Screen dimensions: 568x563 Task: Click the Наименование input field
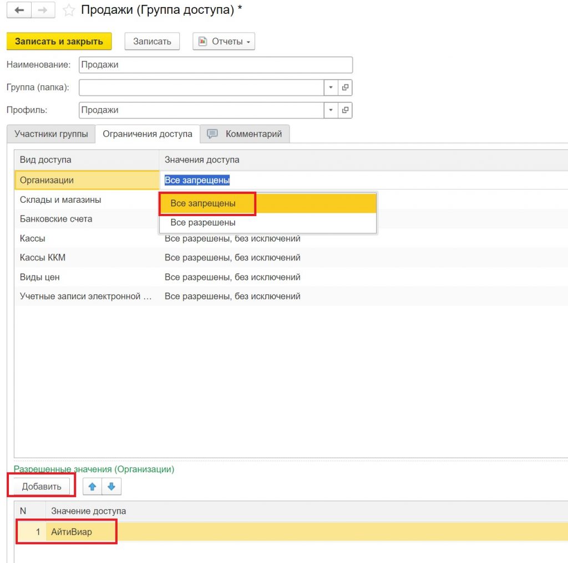click(216, 65)
